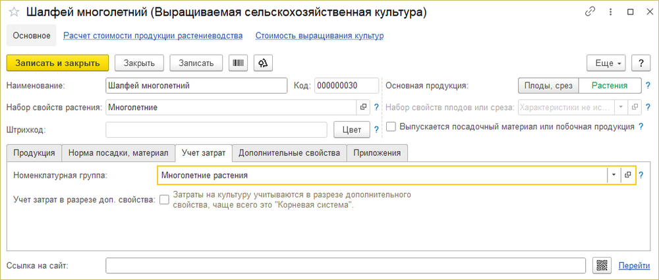Open help with the question mark button

[x=641, y=63]
